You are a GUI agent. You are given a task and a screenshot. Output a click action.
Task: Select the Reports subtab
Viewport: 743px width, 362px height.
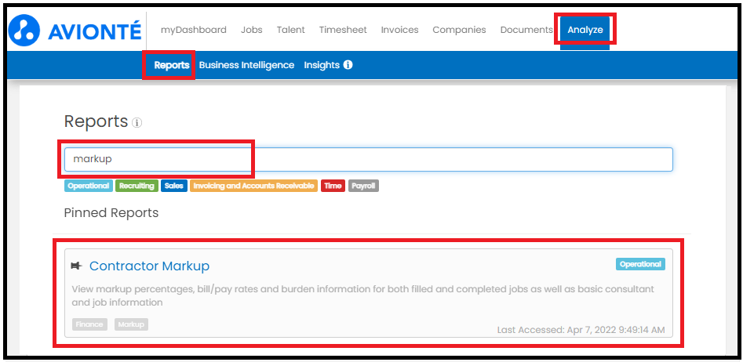click(172, 65)
